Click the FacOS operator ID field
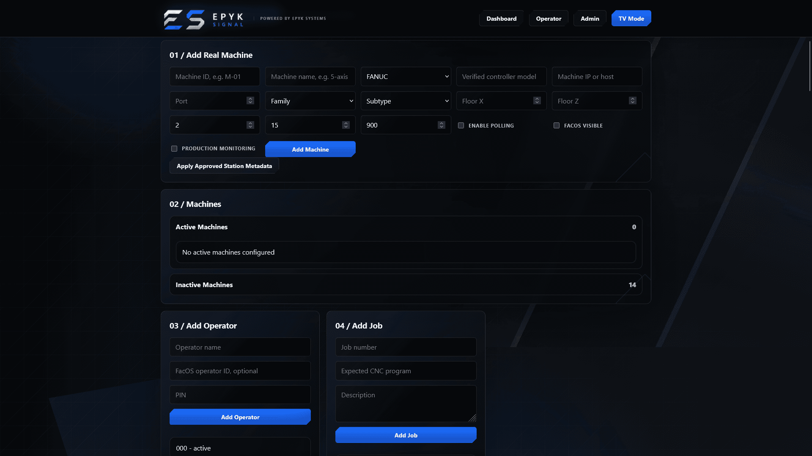Image resolution: width=812 pixels, height=456 pixels. 240,371
